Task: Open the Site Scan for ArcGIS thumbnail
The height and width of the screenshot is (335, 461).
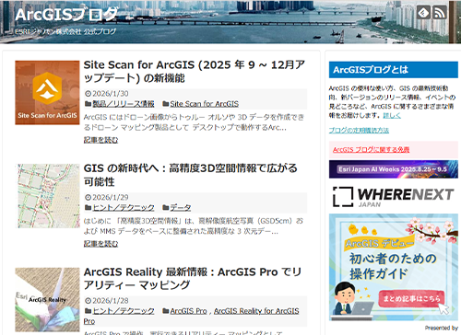Action: (47, 93)
